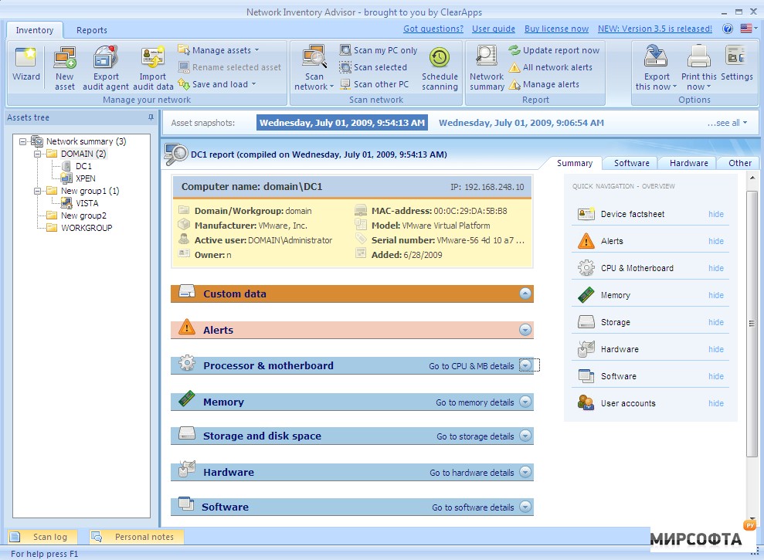Switch to the Hardware report tab
Screen dimensions: 764x560
(688, 163)
